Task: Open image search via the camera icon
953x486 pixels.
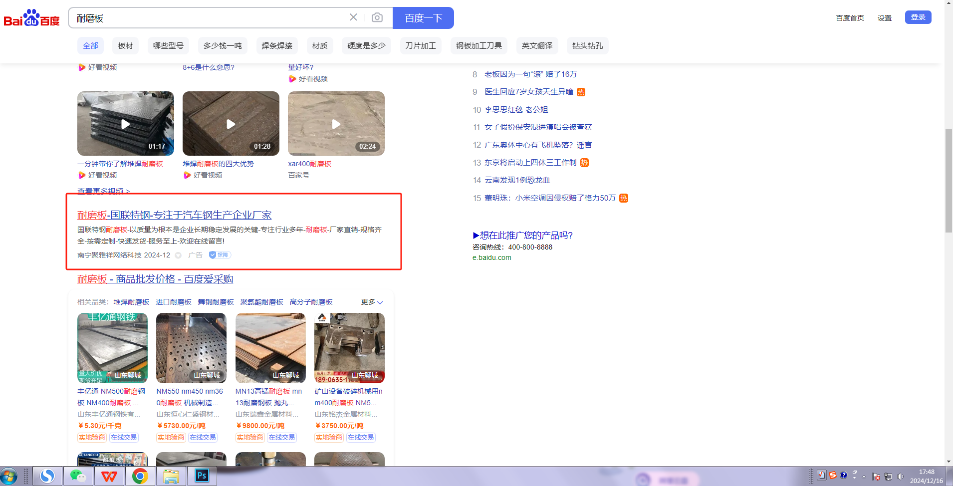Action: [377, 17]
